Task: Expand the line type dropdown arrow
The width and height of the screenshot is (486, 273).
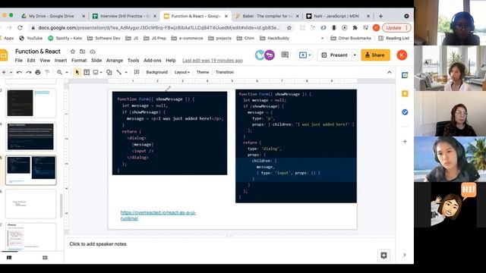Action: [x=126, y=73]
